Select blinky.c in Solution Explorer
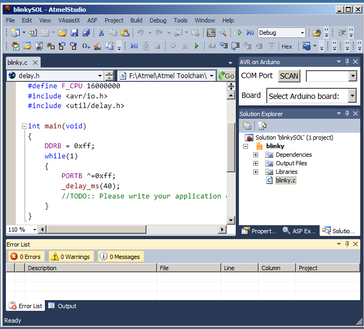Image resolution: width=364 pixels, height=329 pixels. coord(285,180)
